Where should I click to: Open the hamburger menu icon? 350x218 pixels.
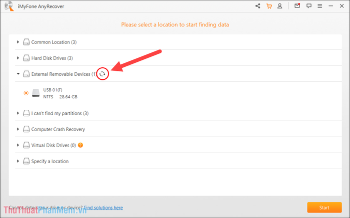click(x=319, y=6)
